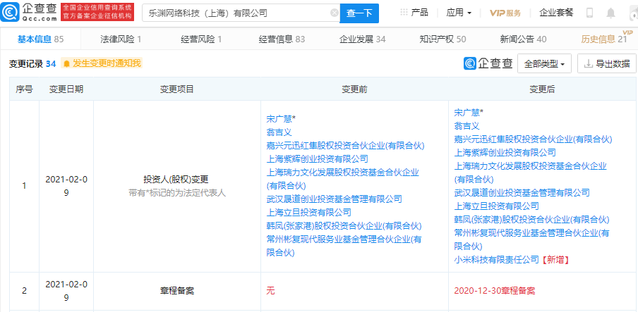638x312 pixels.
Task: Click 投资人(股权)变更 cell text
Action: coord(176,179)
